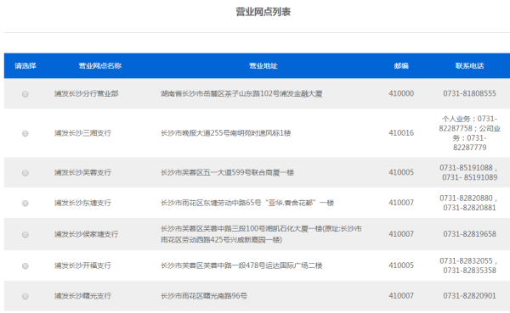
Task: Click address 长沙市雨花区曙光南路96号
Action: coord(204,296)
